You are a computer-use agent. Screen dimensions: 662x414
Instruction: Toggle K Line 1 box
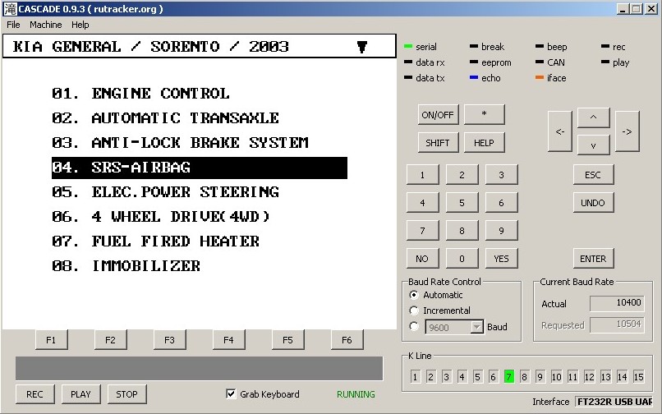pyautogui.click(x=415, y=376)
